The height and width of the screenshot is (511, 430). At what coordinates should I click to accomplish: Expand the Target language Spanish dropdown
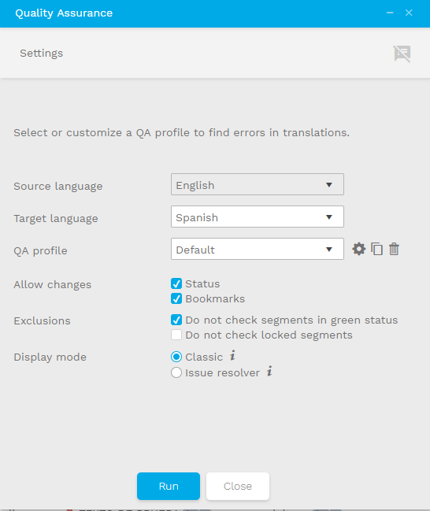[x=258, y=217]
